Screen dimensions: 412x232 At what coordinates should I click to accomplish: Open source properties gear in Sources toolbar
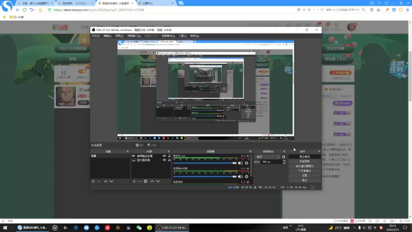coord(146,181)
